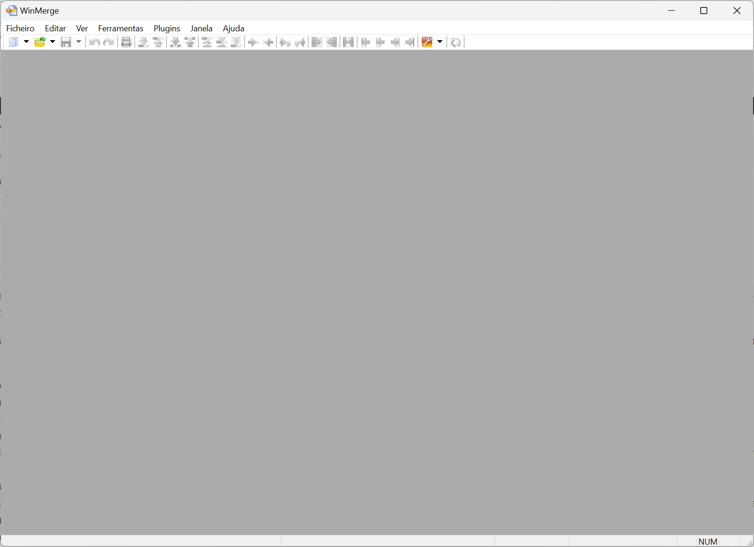Open the Plugins menu

[x=167, y=28]
